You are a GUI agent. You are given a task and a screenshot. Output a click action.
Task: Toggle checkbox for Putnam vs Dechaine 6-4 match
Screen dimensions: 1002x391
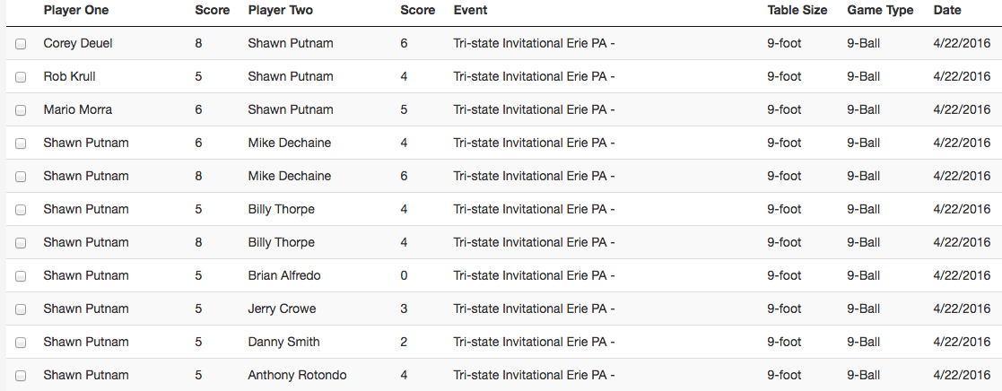(21, 143)
